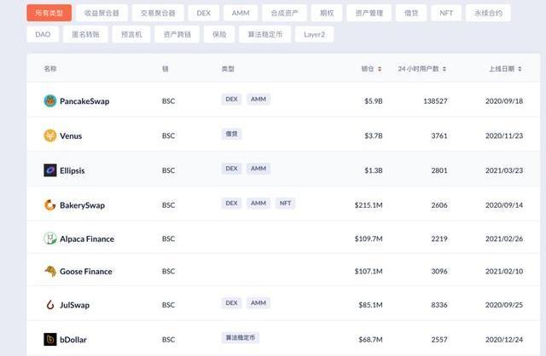
Task: Click the DEX tag in the PancakeSwap row
Action: (x=231, y=99)
